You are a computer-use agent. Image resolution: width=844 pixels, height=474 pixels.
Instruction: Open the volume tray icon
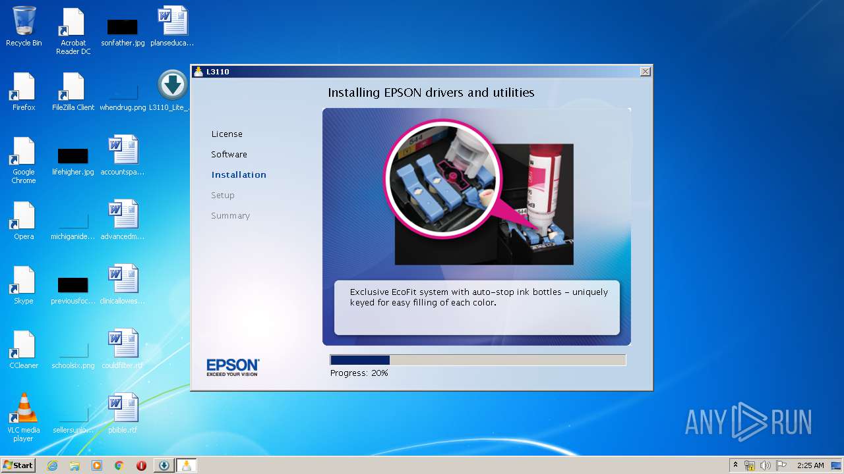tap(766, 465)
